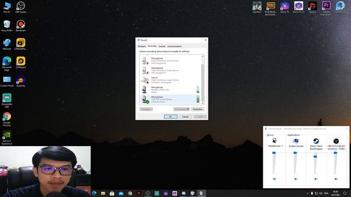Open the Recycle Bin
351x197 pixels.
[7, 26]
